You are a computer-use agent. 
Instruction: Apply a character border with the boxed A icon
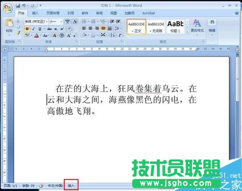tap(75, 22)
